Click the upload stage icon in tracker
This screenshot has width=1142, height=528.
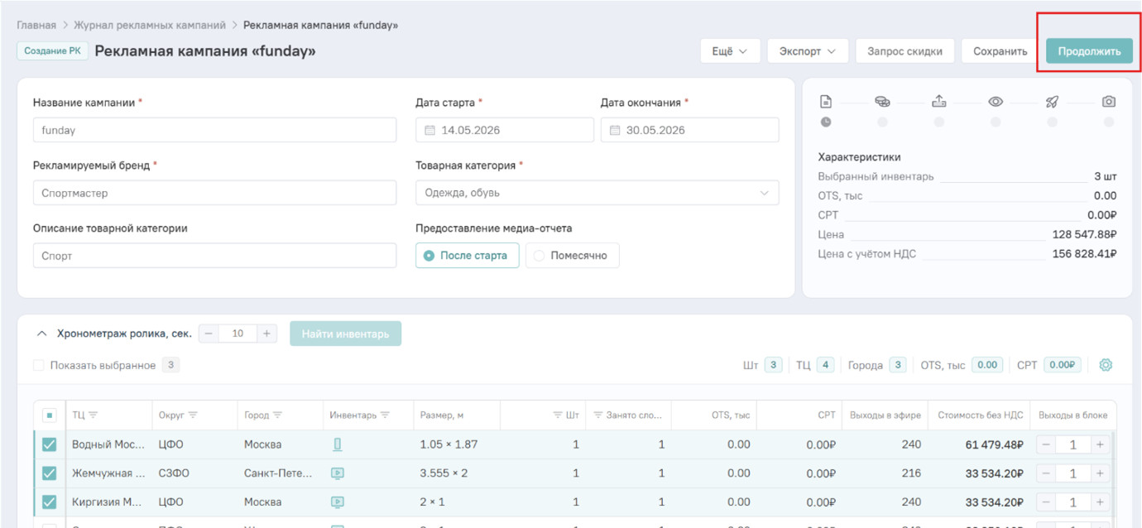[x=938, y=102]
